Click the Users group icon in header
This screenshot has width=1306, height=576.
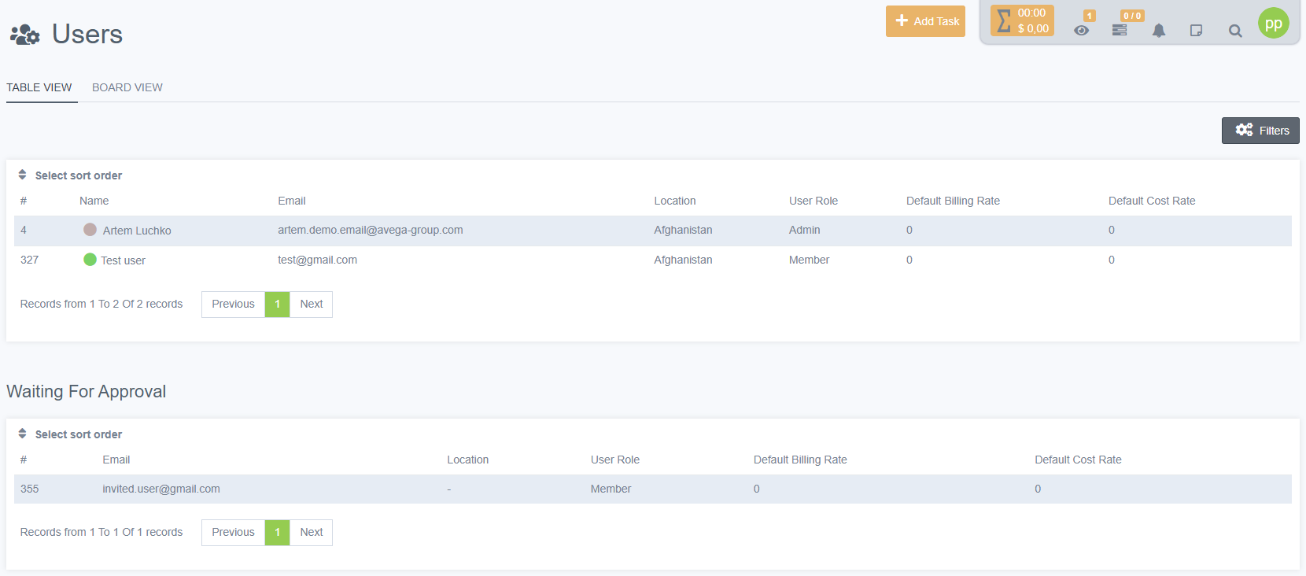24,35
